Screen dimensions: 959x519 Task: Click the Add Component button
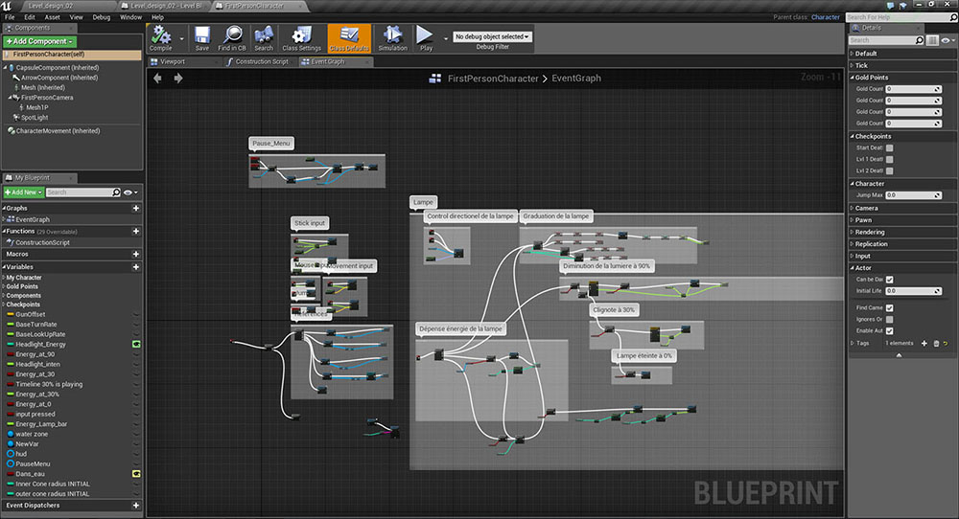coord(39,41)
